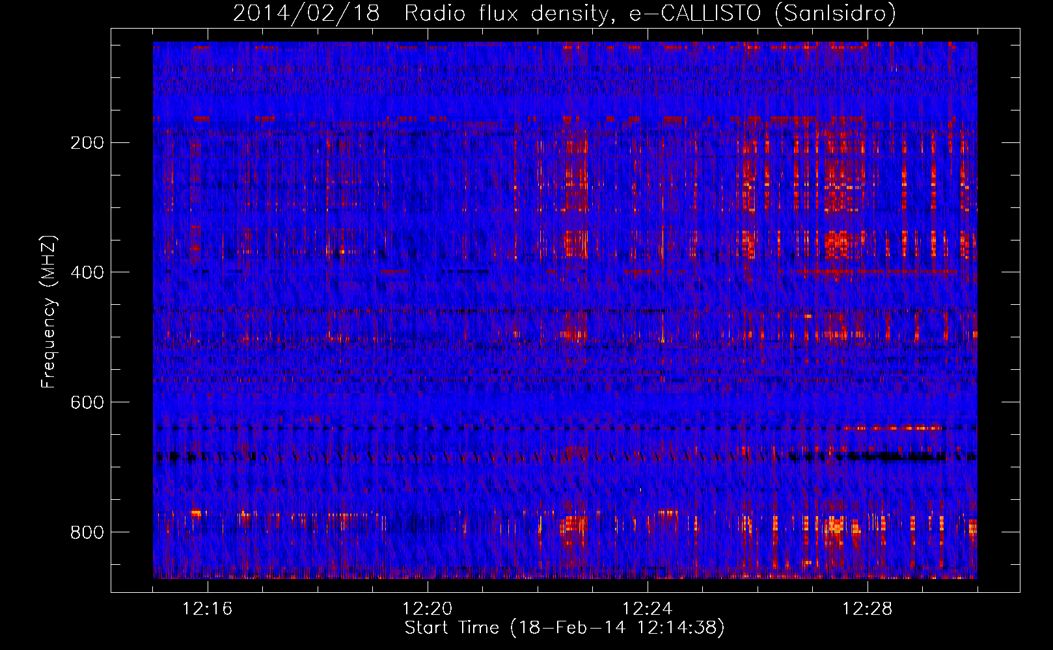Select the 'Frequency (MHZ)' axis label
Image resolution: width=1053 pixels, height=650 pixels.
(49, 312)
